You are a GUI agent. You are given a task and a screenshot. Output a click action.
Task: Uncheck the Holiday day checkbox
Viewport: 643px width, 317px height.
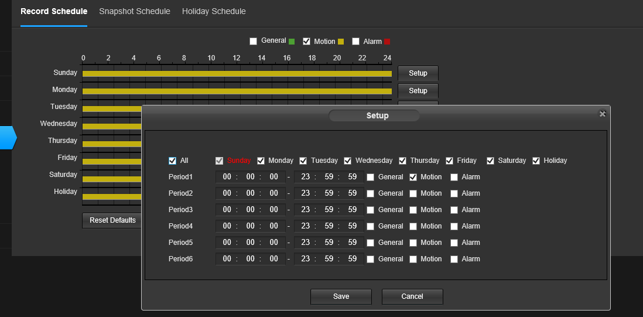click(536, 161)
